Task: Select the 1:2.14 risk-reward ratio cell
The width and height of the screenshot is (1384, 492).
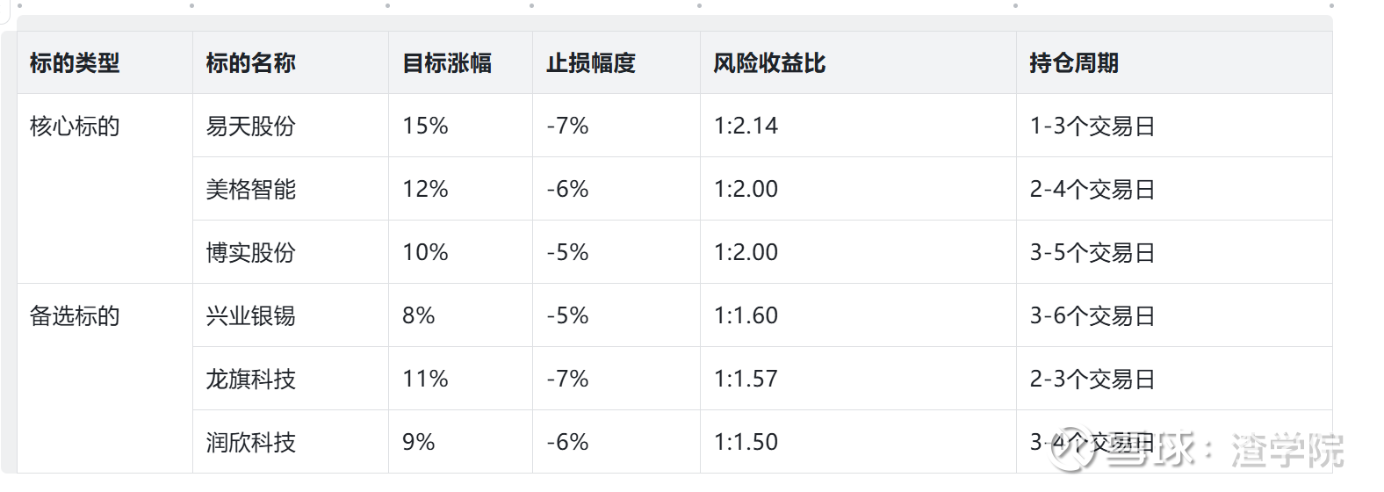Action: 746,127
